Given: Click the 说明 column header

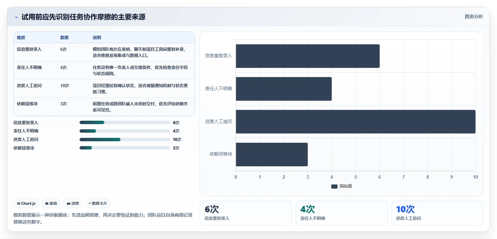Looking at the screenshot, I should (97, 38).
